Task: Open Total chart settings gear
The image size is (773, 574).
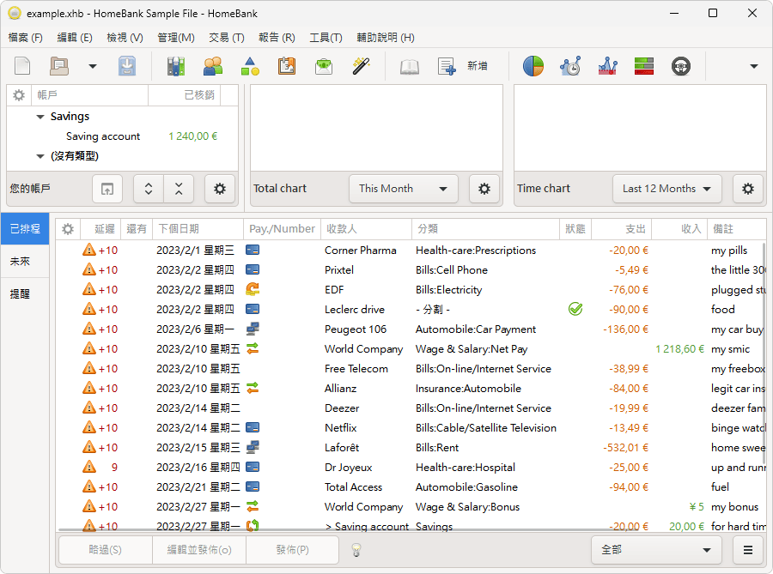Action: (484, 189)
